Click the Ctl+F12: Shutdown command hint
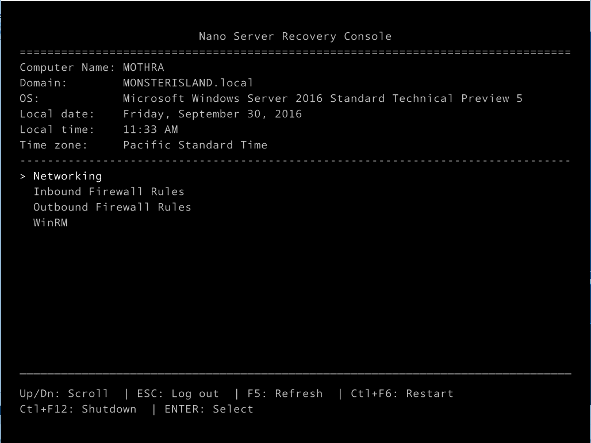This screenshot has height=443, width=591. [78, 409]
